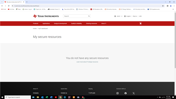Viewport: 176px width, 99px height.
Task: Open the Maps bookmark
Action: 18,9
